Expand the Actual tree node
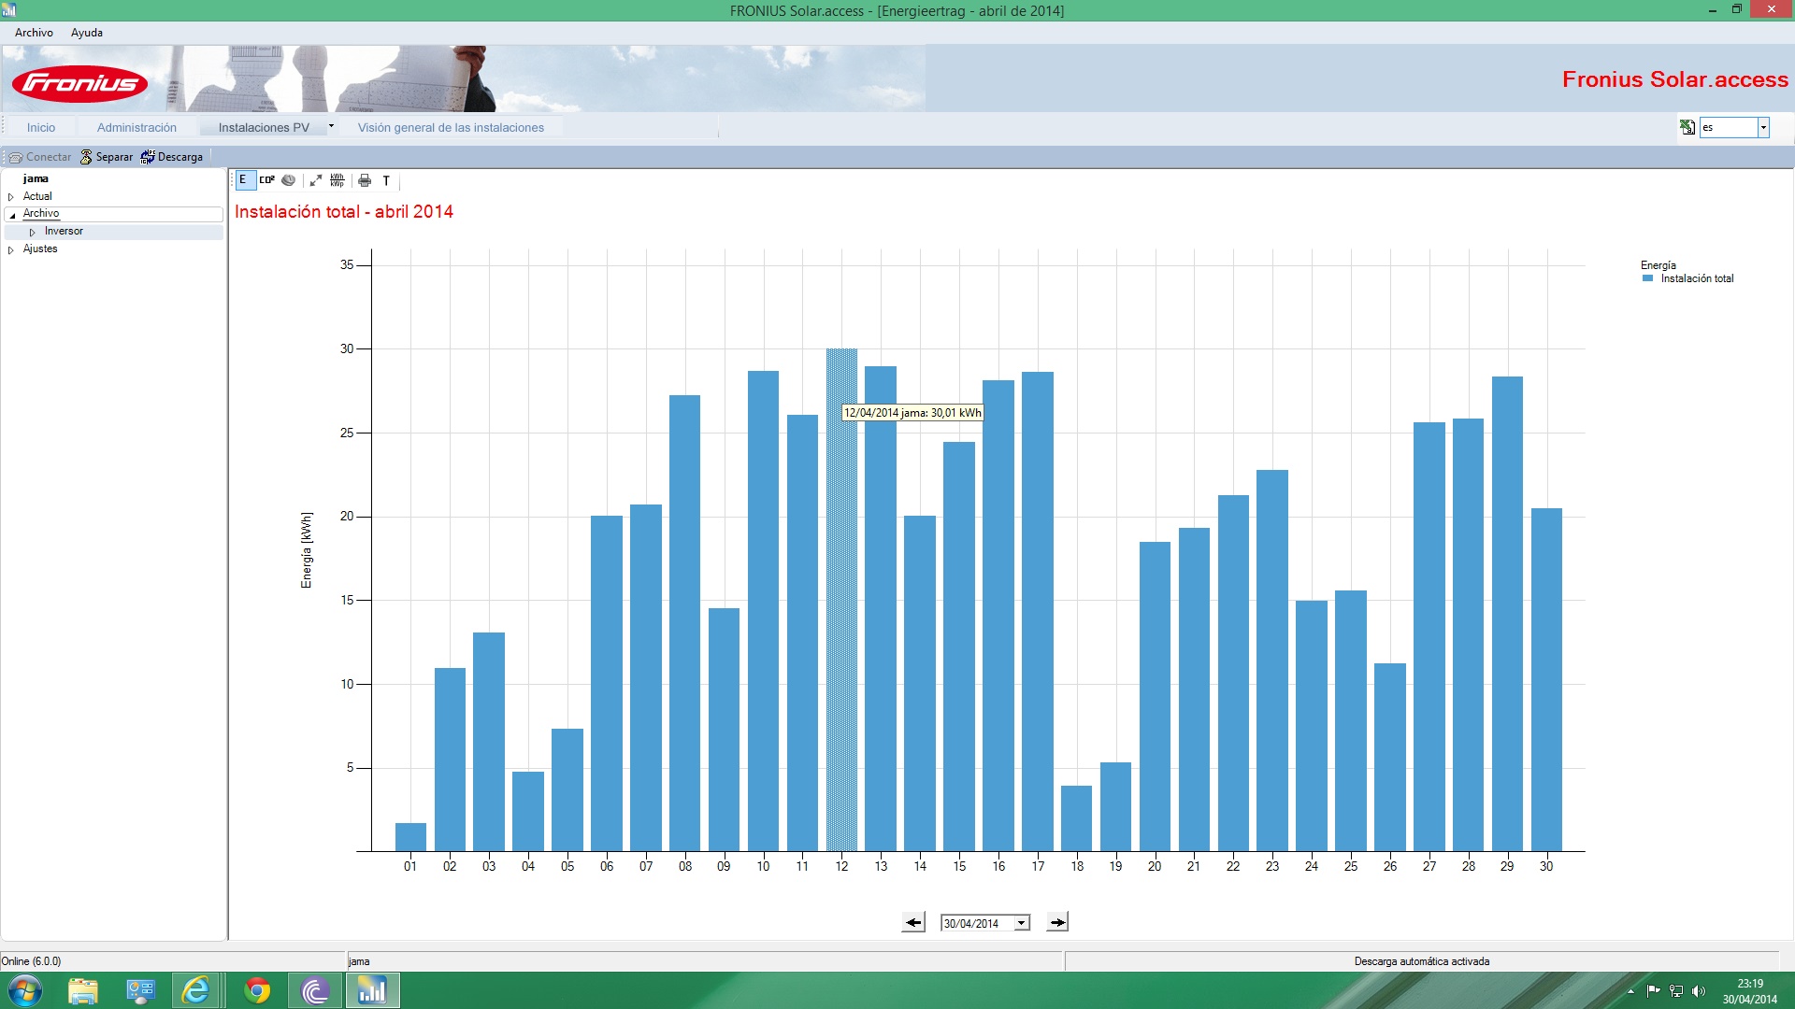Image resolution: width=1795 pixels, height=1009 pixels. pyautogui.click(x=11, y=197)
